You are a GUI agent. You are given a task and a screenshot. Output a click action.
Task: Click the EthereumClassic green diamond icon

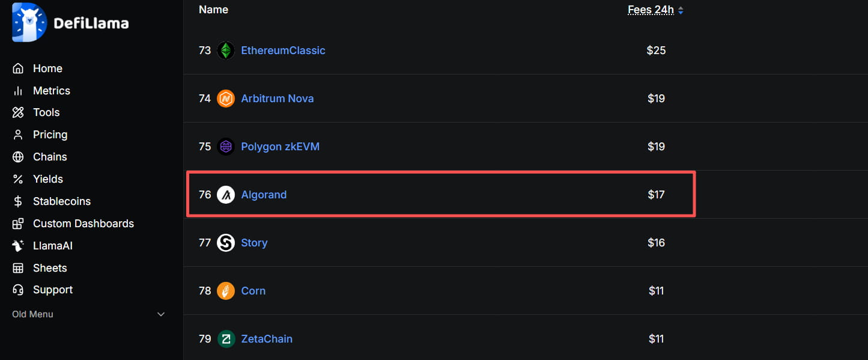(x=226, y=50)
